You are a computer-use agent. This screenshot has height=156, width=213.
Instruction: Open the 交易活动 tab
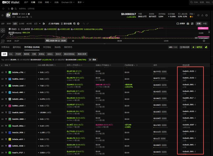pyautogui.click(x=5, y=47)
